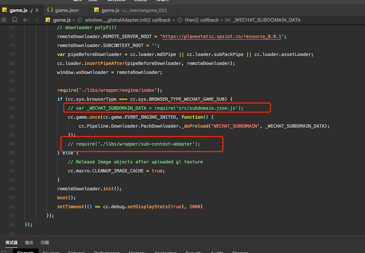
Task: Click the variable icon before _WECHAT_SUBDOMAIN_DATA breadcrumb
Action: (x=227, y=20)
